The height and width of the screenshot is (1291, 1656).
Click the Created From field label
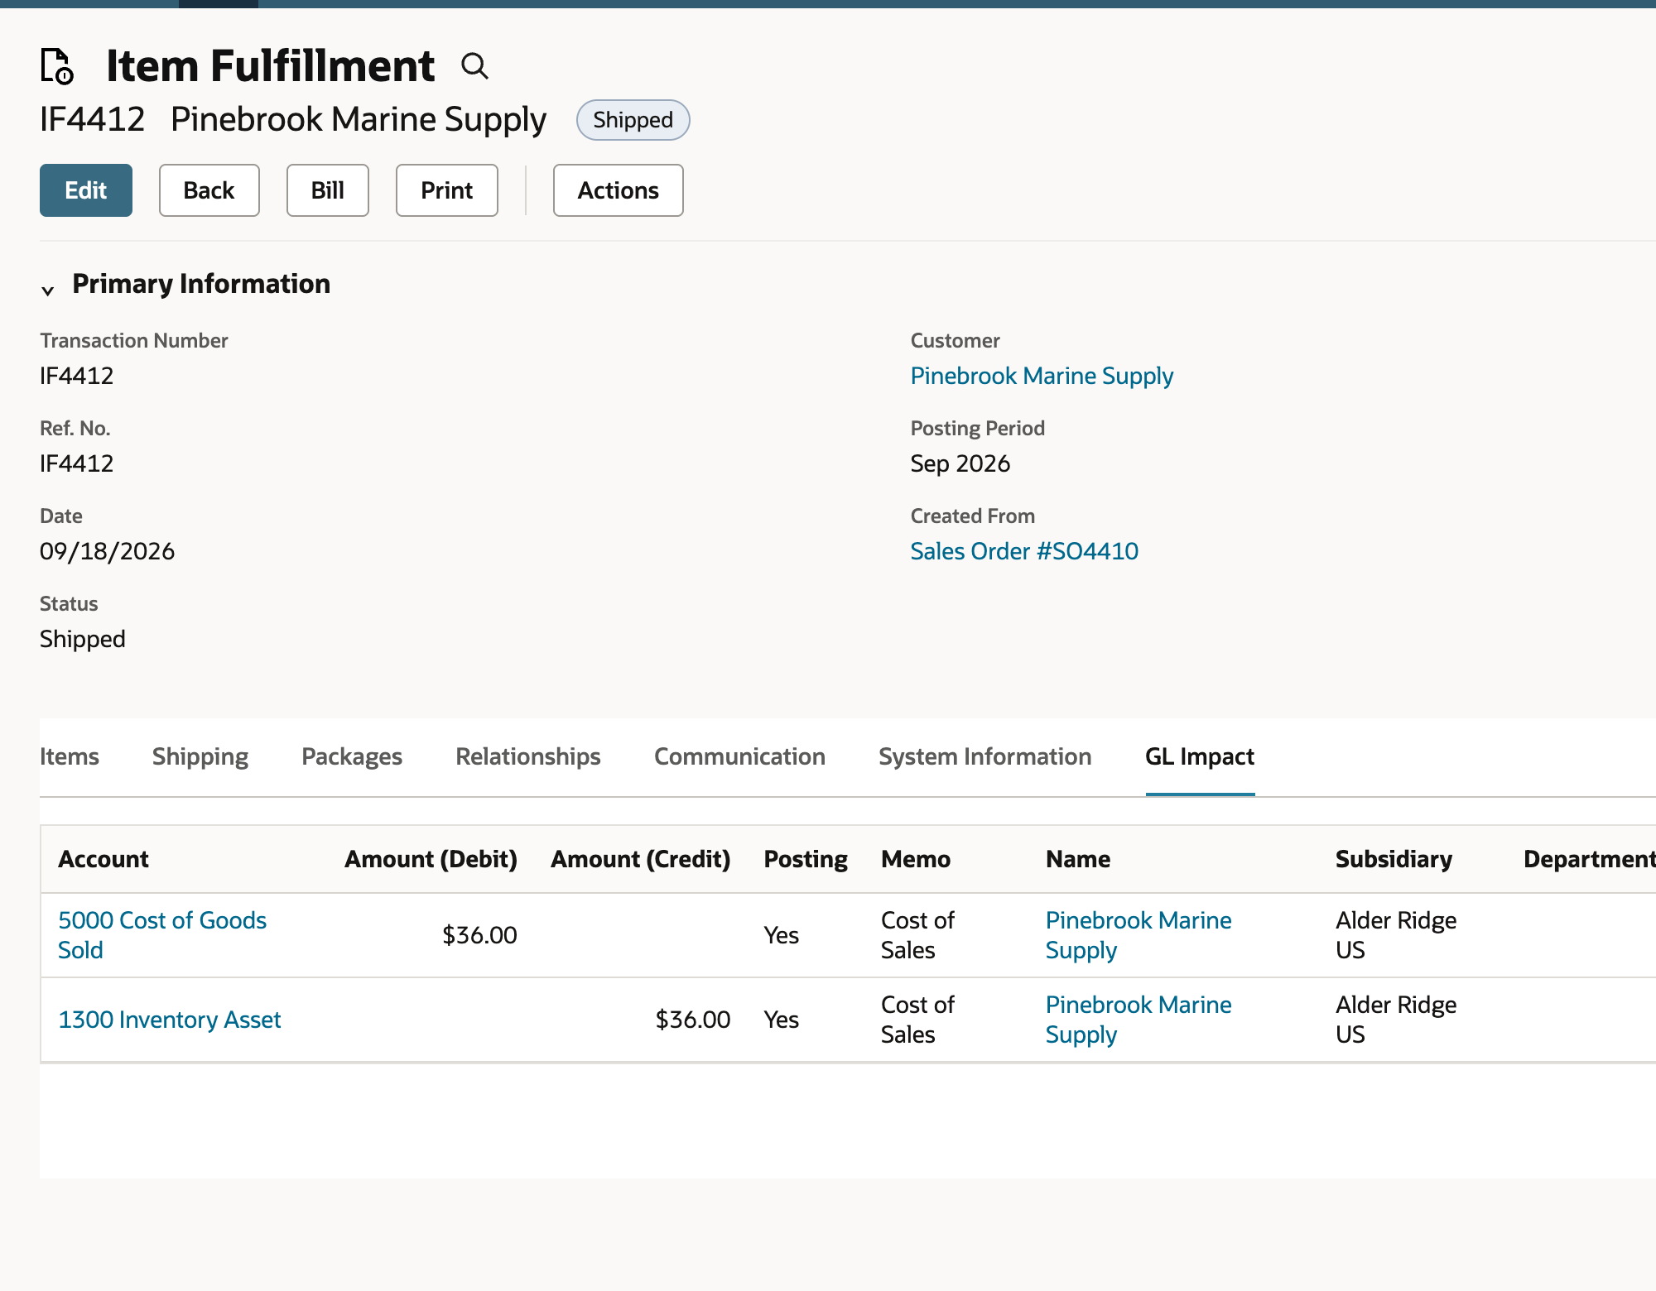973,516
